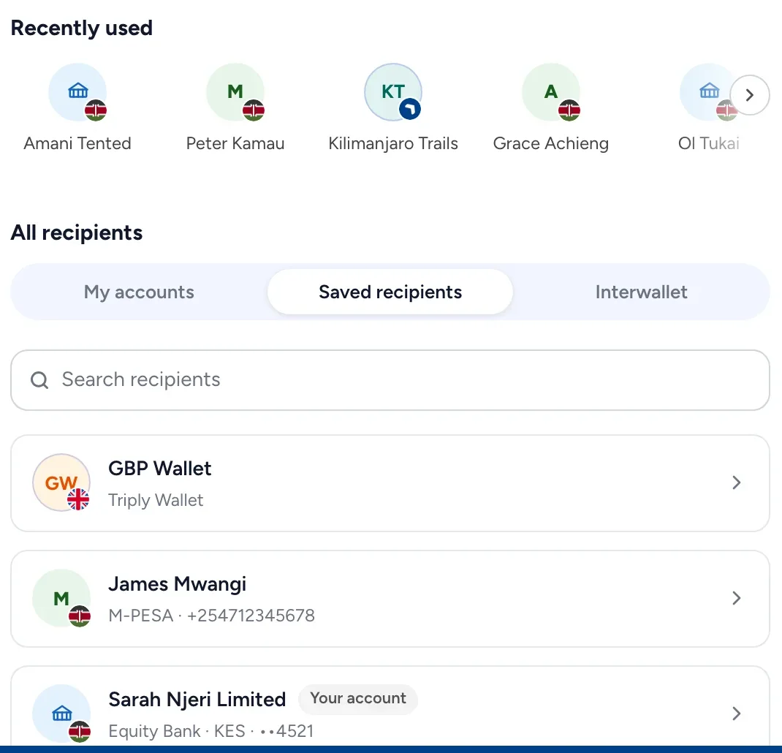
Task: Click Equity Bank KES ••4521 detail text
Action: point(211,731)
